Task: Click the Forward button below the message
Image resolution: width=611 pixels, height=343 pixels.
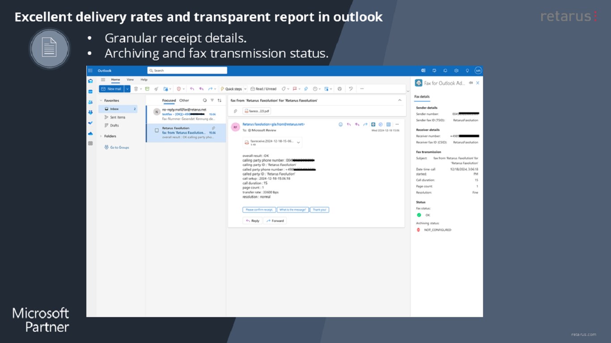Action: click(275, 221)
